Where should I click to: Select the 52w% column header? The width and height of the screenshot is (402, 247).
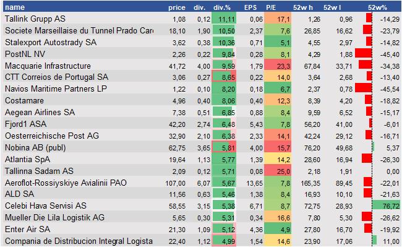coord(377,7)
